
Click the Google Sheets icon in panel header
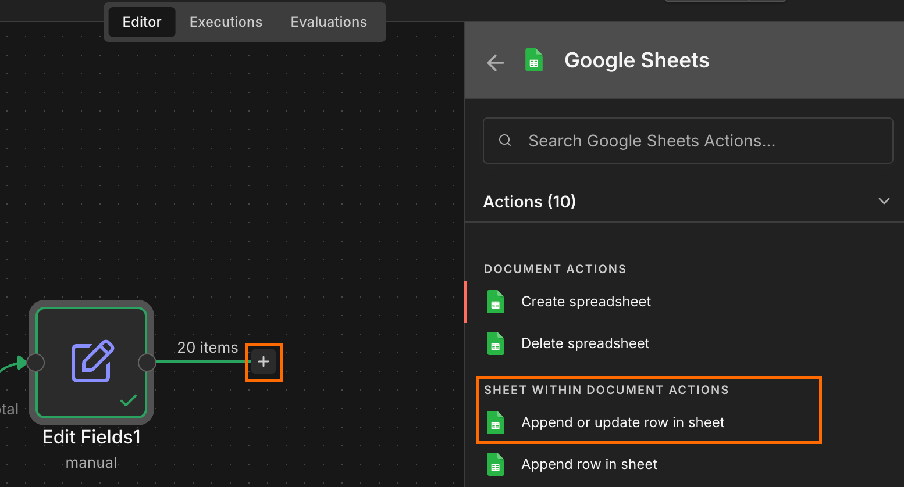pyautogui.click(x=535, y=60)
